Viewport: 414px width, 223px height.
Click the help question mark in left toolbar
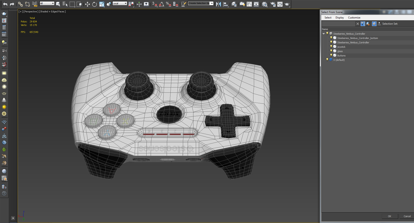(x=4, y=193)
